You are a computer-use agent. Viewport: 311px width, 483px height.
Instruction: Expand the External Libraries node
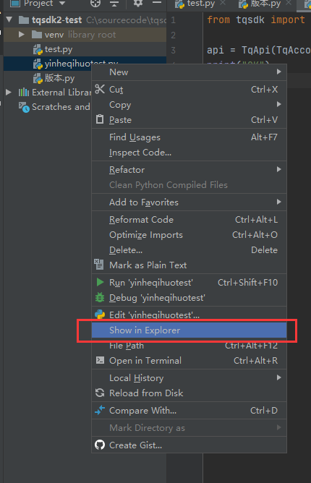point(9,92)
